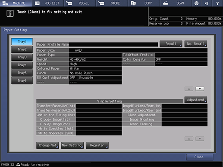Viewport: 223px width, 167px height.
Task: Click the Transfer-FuserJAM(1st) row
Action: click(79, 106)
